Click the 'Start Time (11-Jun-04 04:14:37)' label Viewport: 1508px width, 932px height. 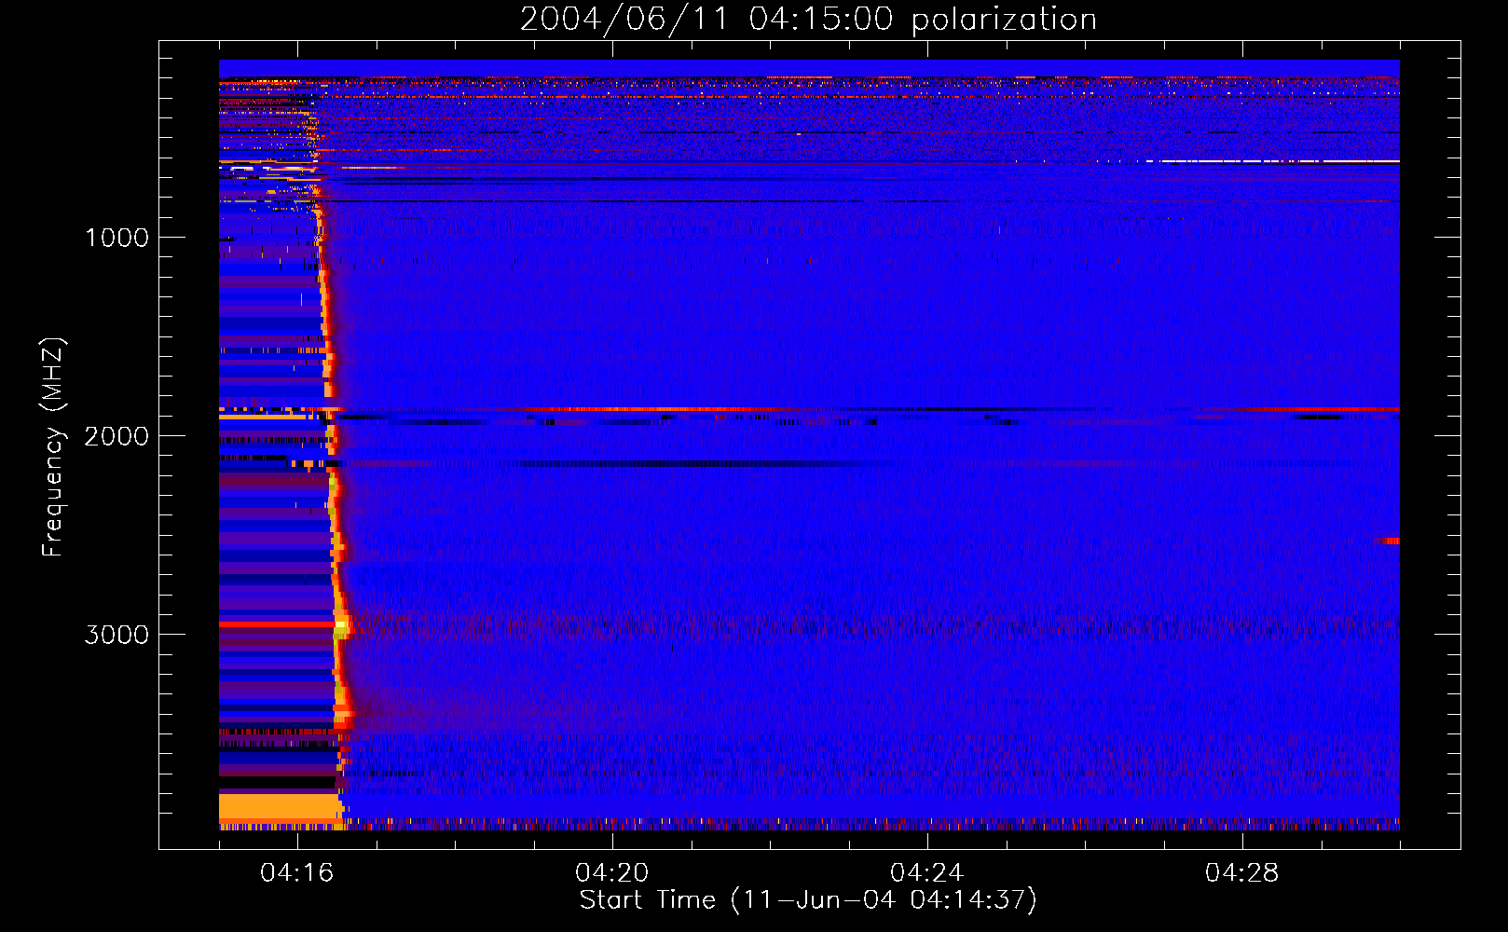click(x=808, y=900)
